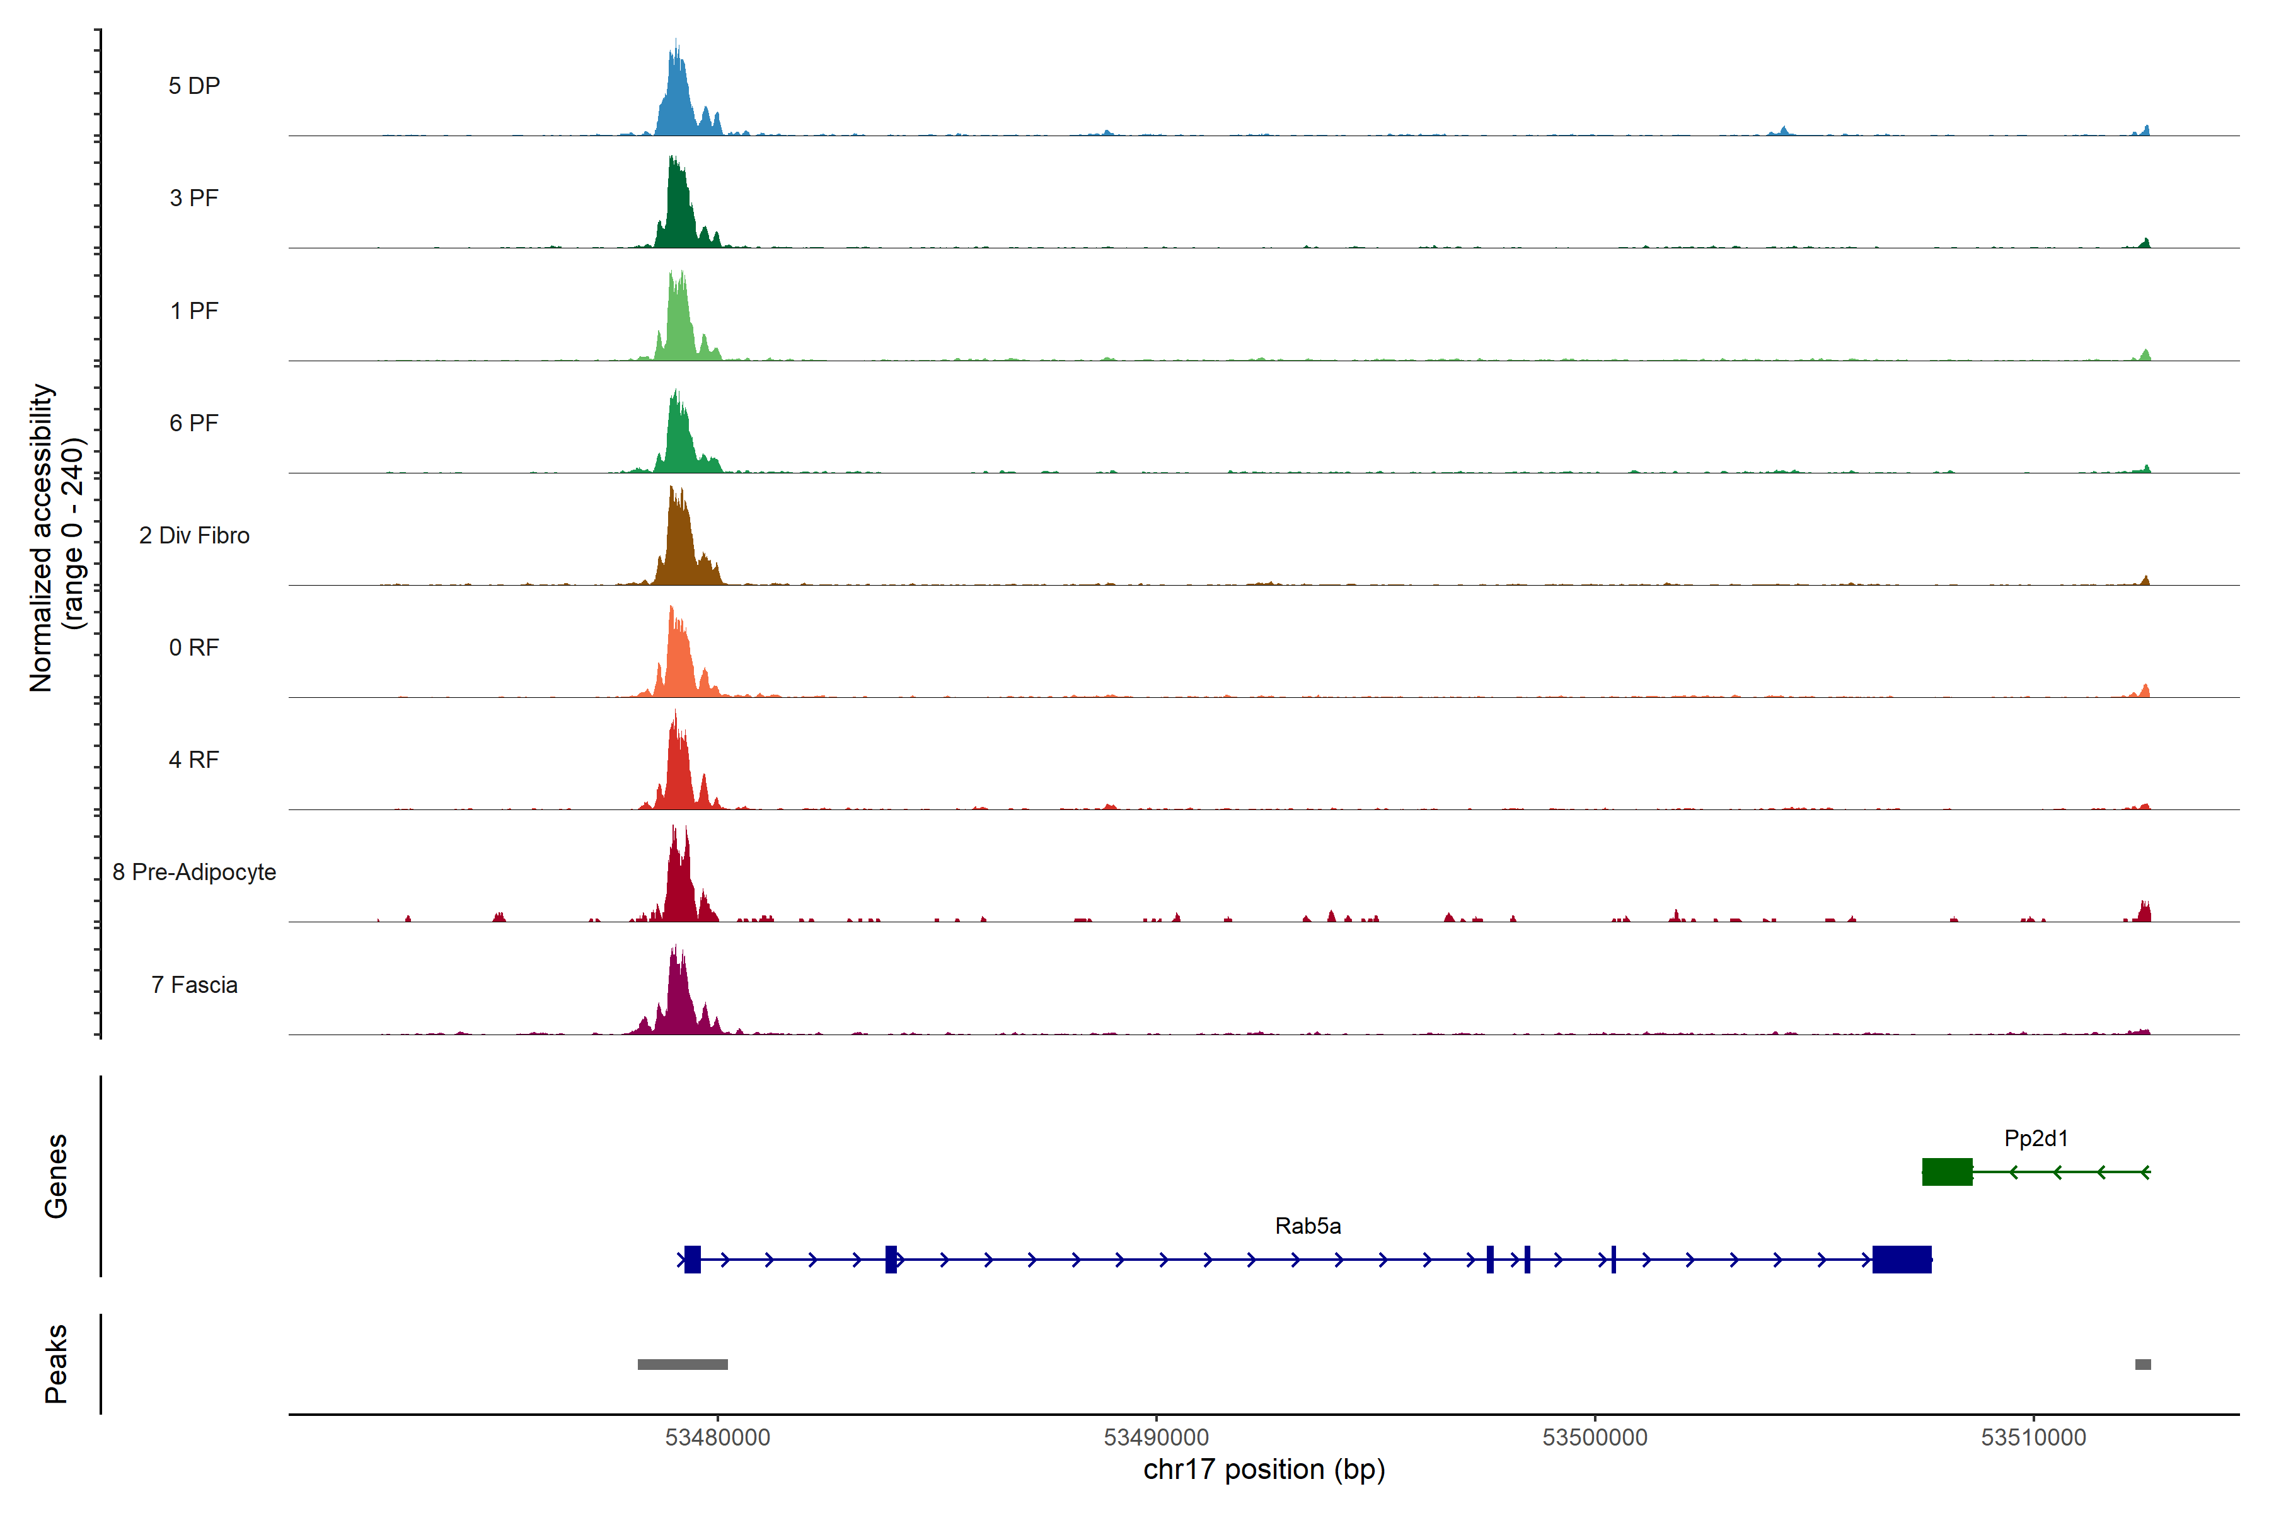Click the brown Div Fibro peak
The height and width of the screenshot is (1513, 2269).
point(679,545)
